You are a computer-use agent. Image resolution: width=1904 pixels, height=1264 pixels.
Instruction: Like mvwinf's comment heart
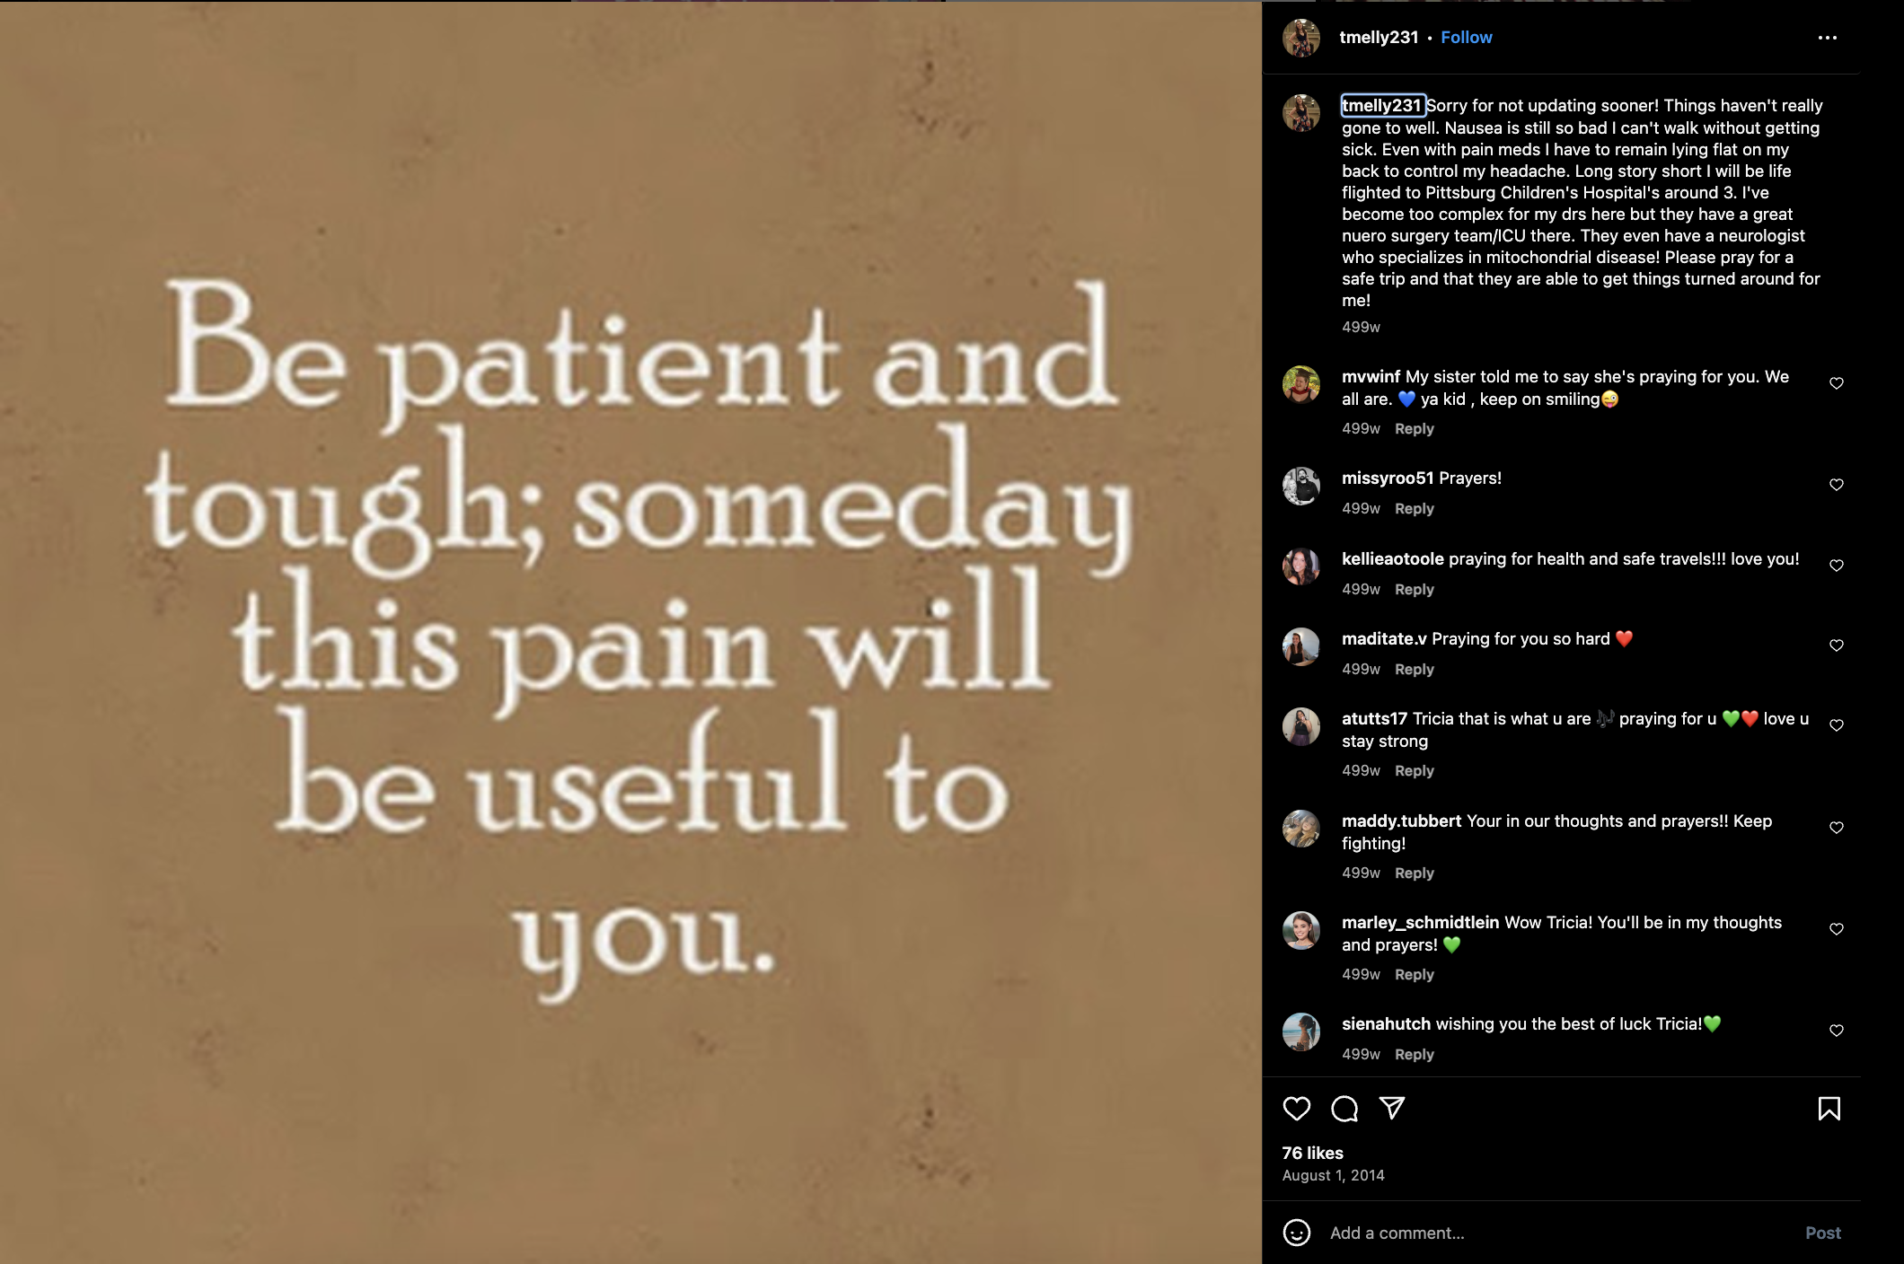tap(1837, 383)
